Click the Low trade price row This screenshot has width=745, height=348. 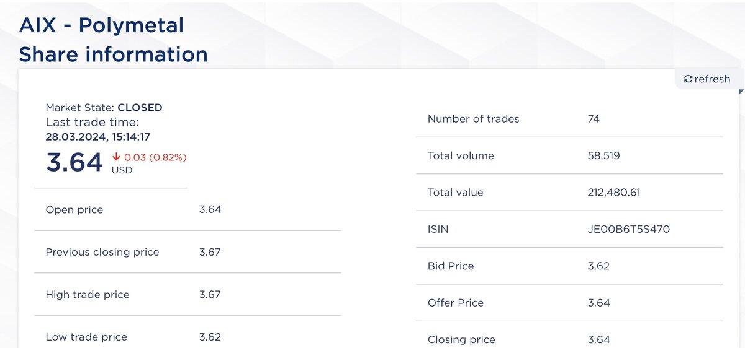pos(187,337)
